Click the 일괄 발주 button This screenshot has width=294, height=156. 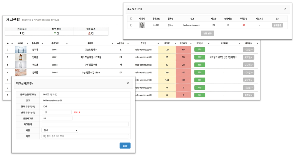click(x=207, y=33)
